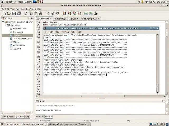The height and width of the screenshot is (126, 169).
Task: Close the MonoClam.cs editor tab
Action: click(98, 19)
